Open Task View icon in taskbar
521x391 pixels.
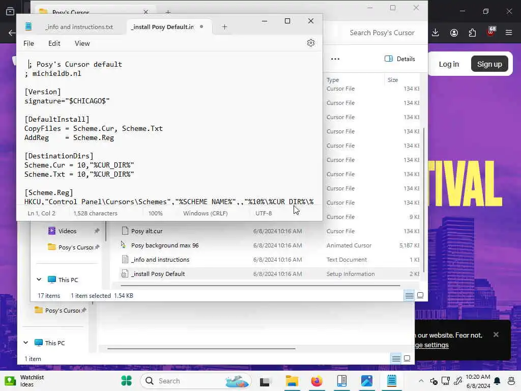click(x=265, y=382)
